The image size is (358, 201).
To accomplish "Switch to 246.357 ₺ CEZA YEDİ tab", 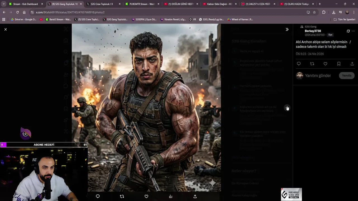I will (258, 4).
